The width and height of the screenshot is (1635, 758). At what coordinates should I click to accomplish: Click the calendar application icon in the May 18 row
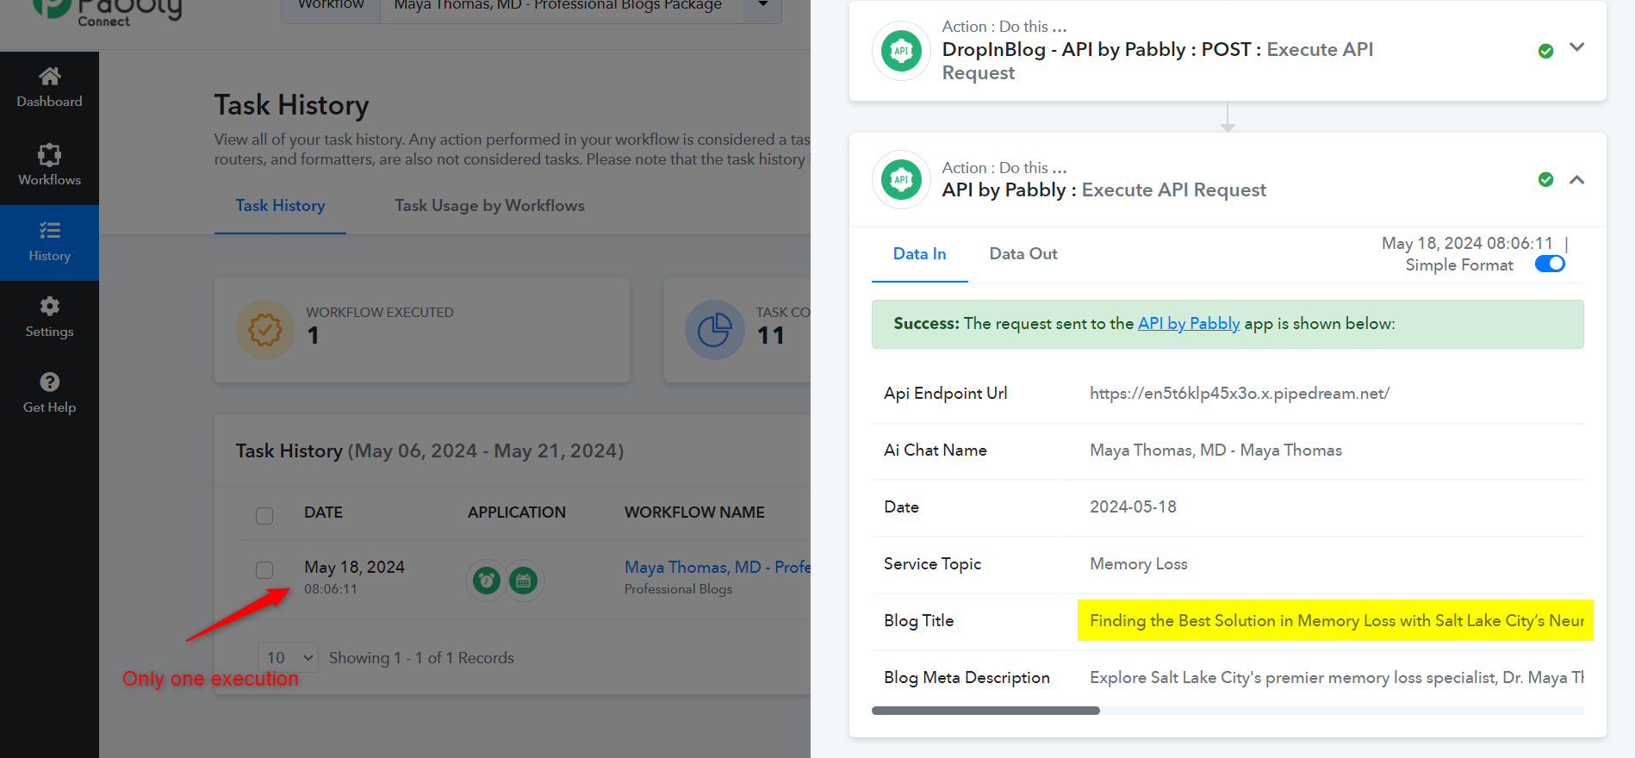pyautogui.click(x=523, y=581)
